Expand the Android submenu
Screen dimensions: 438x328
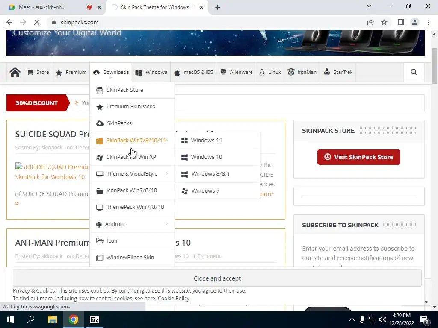pyautogui.click(x=132, y=224)
